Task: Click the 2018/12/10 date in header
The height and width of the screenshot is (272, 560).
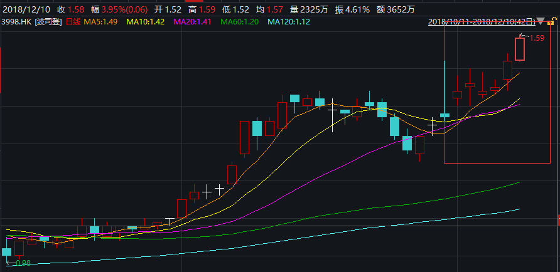Action: point(25,9)
